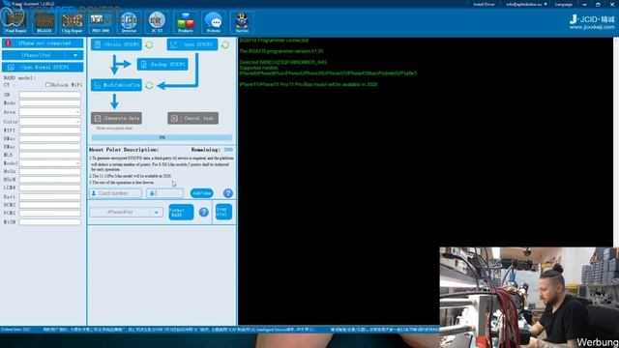Click the help icon next to Add time
This screenshot has height=348, width=619.
[x=228, y=193]
